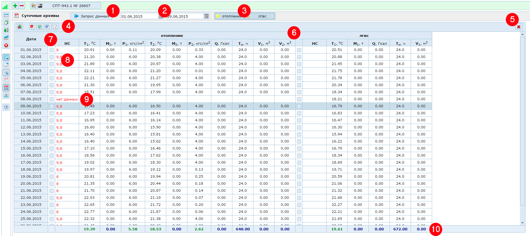Export the table to PDF
Viewport: 530px width, 236px height.
32,27
